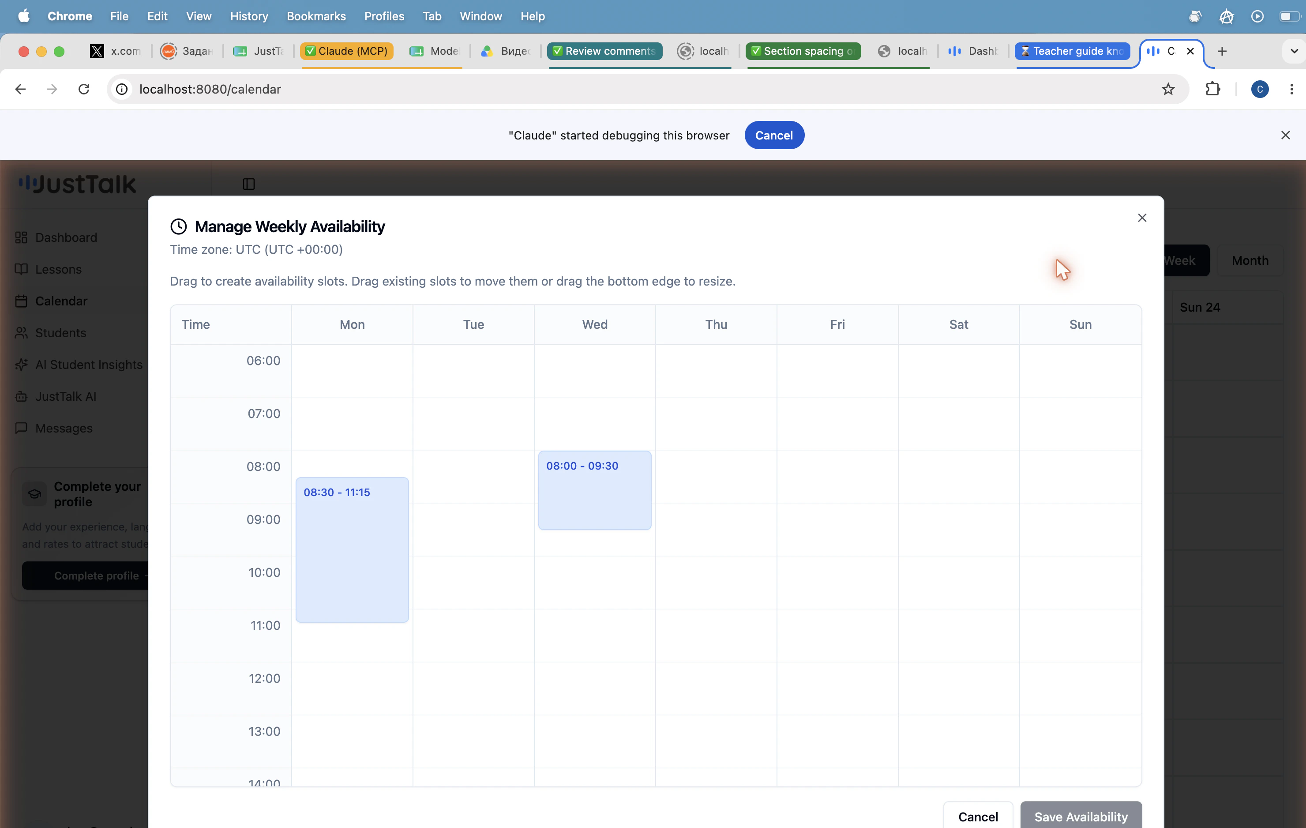Open Lessons in the sidebar
Screen dimensions: 1306x828
click(x=58, y=269)
